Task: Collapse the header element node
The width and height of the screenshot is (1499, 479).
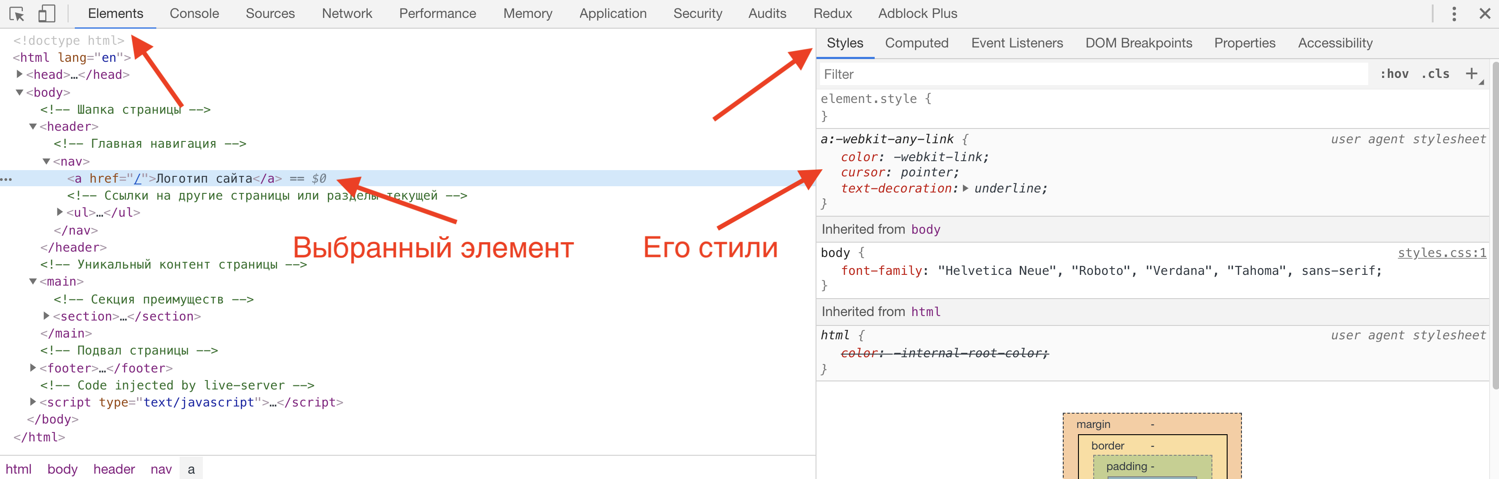Action: (33, 127)
